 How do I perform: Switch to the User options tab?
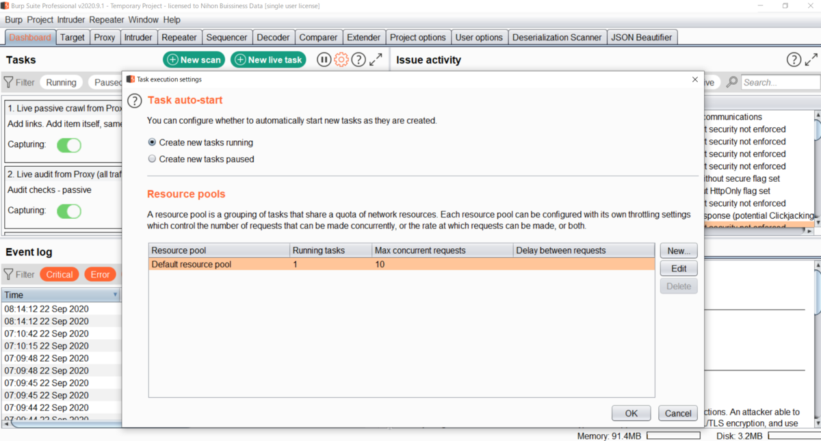[x=479, y=38]
